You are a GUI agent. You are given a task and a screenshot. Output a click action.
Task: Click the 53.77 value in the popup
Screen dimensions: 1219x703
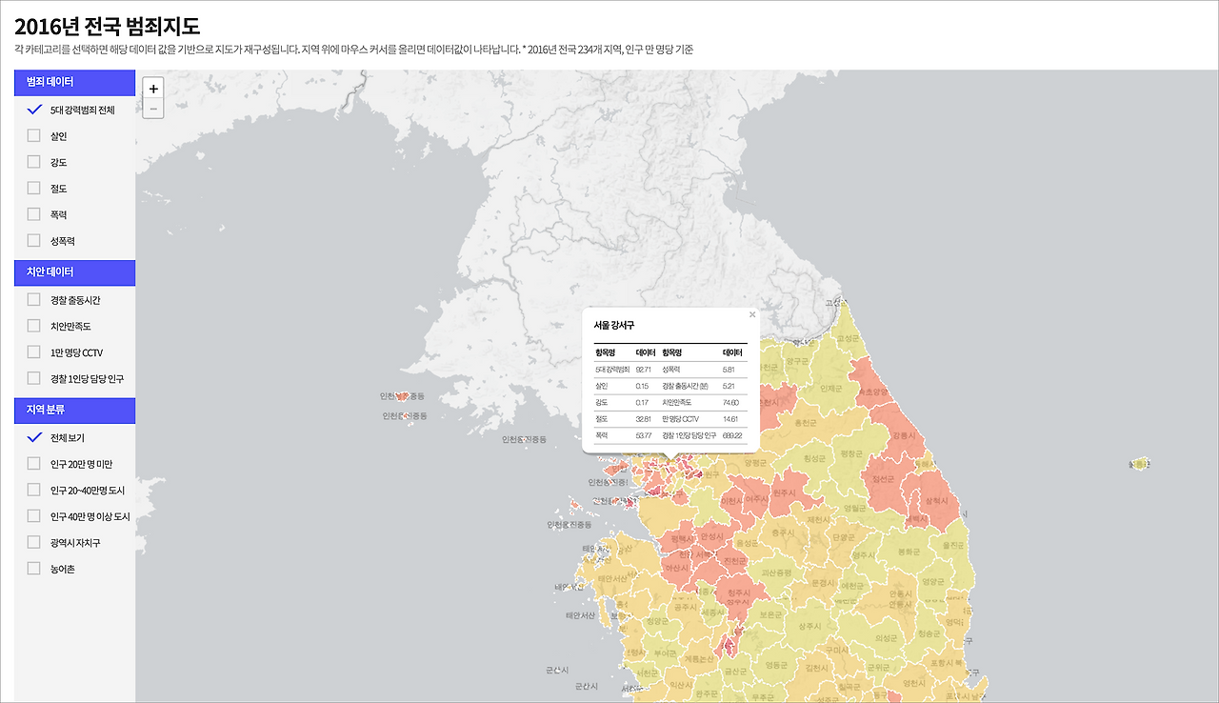point(643,435)
